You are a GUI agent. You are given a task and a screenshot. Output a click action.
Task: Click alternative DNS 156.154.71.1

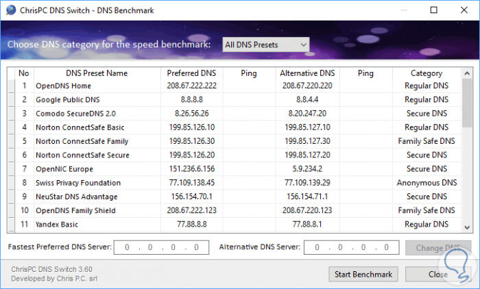pos(307,197)
